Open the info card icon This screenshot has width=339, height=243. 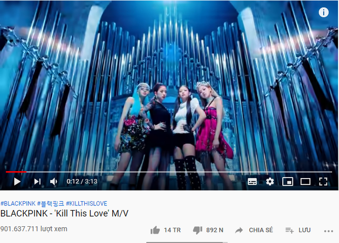point(323,13)
